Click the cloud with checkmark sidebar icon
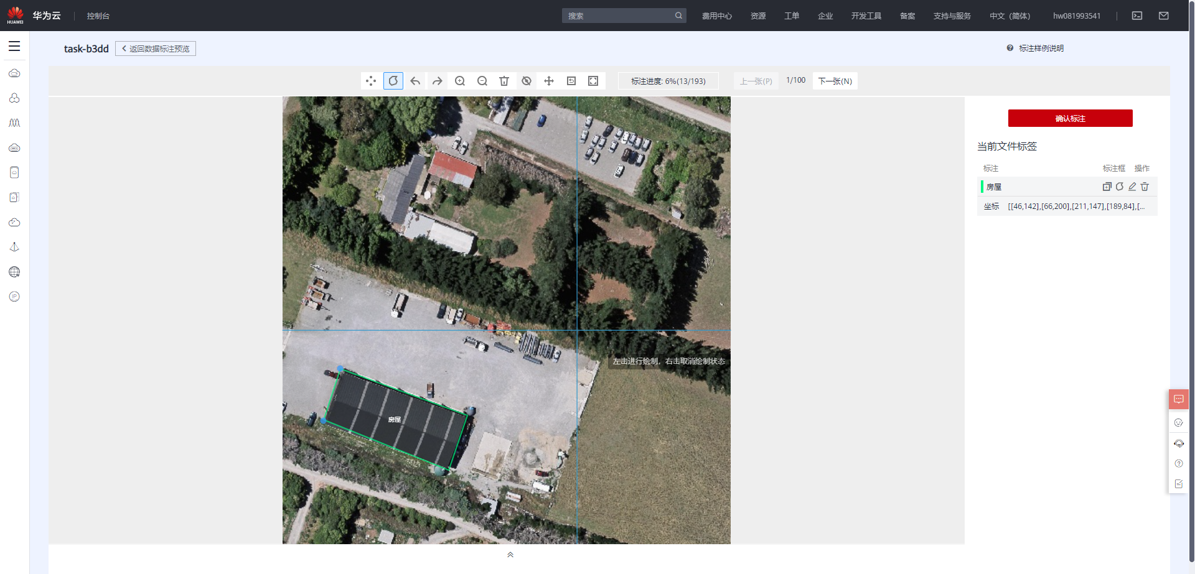The image size is (1195, 574). click(14, 222)
